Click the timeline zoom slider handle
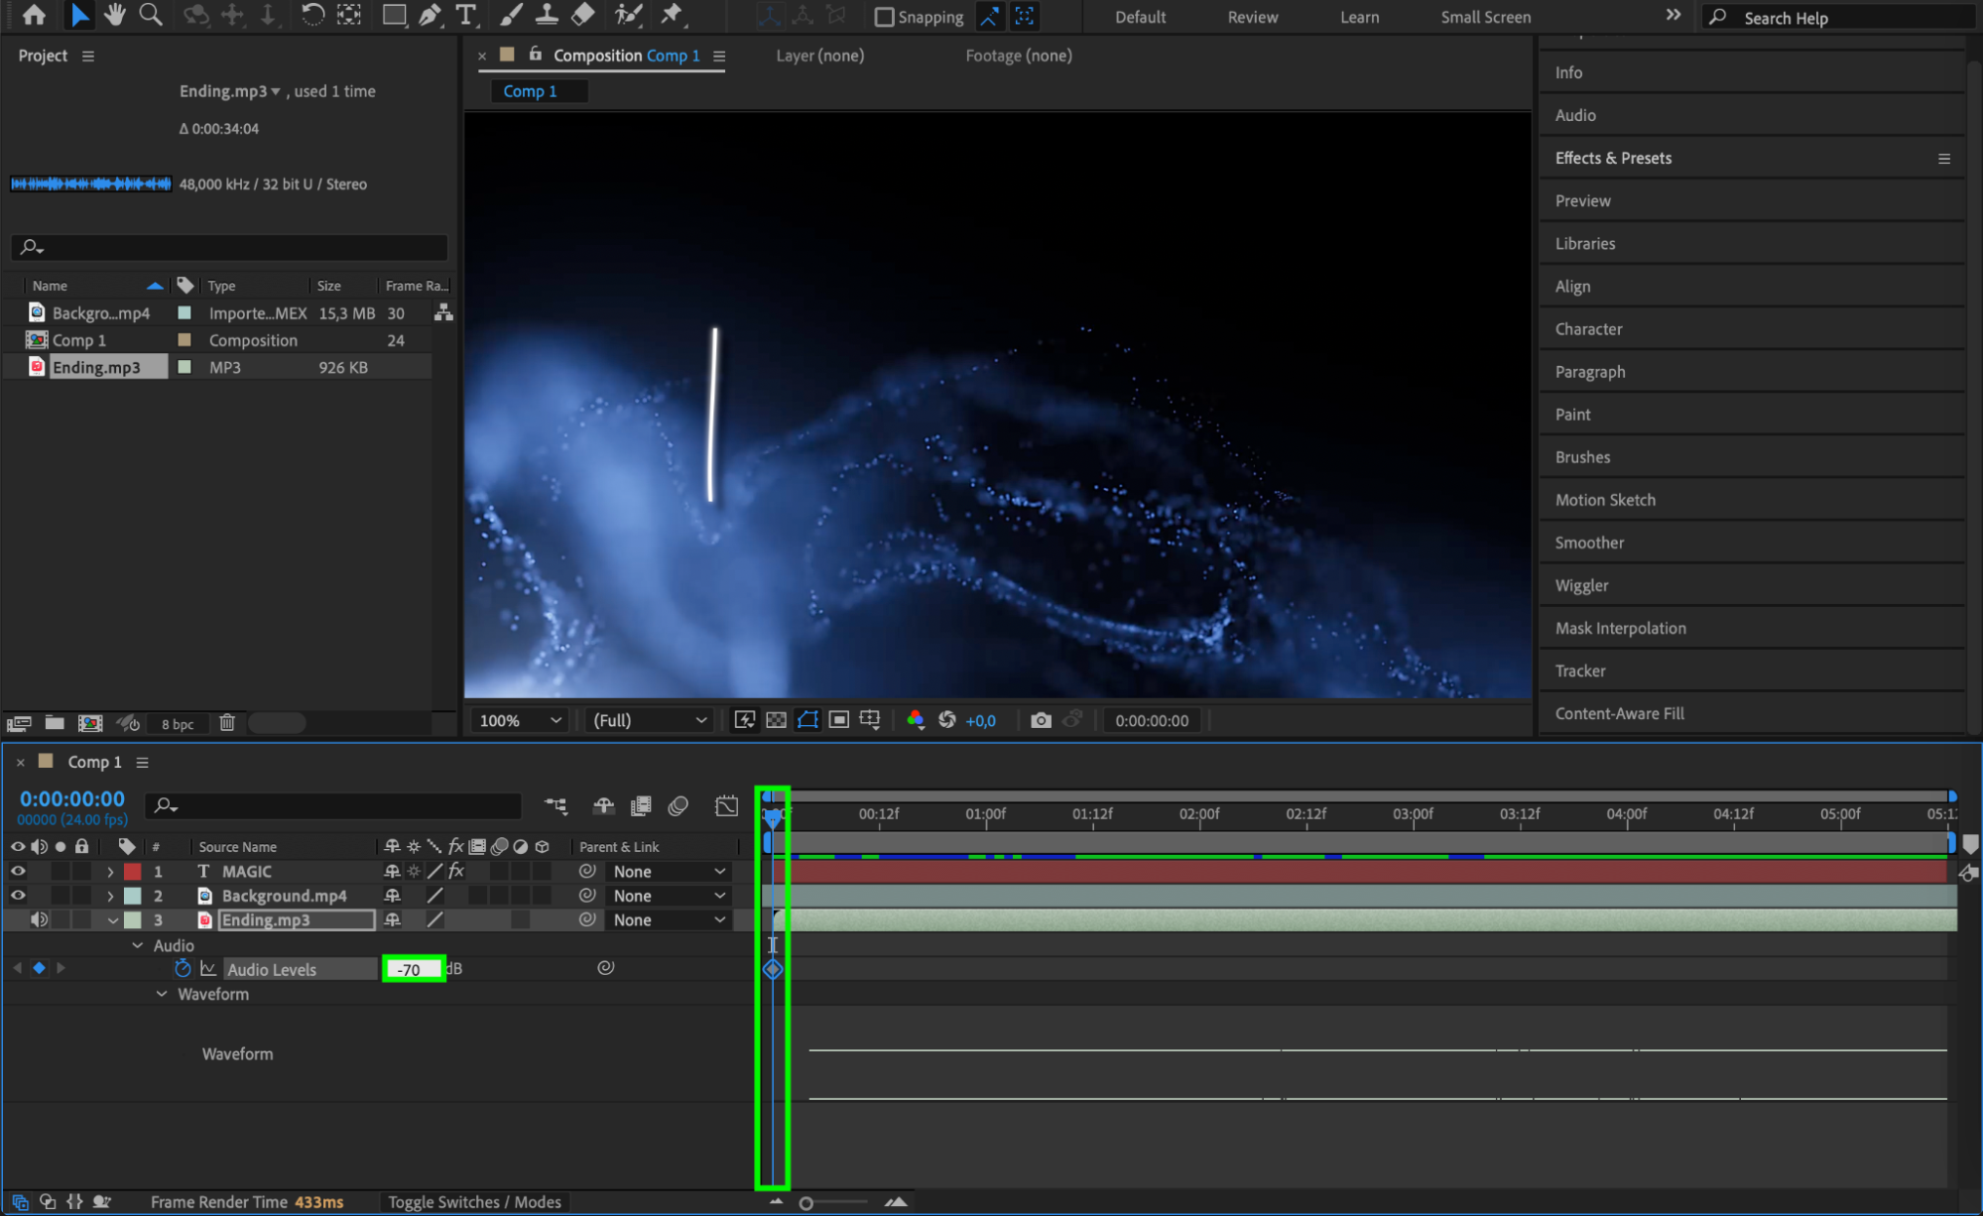This screenshot has height=1216, width=1983. pos(806,1203)
